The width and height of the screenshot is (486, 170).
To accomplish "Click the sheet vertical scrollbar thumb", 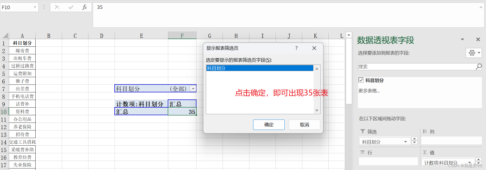I will click(x=349, y=71).
